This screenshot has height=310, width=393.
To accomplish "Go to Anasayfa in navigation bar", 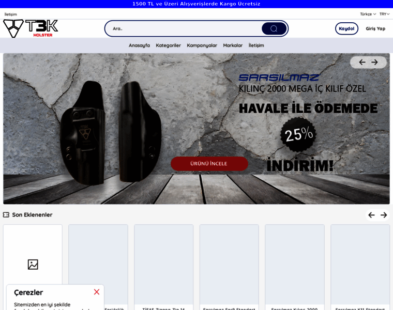I will point(139,45).
